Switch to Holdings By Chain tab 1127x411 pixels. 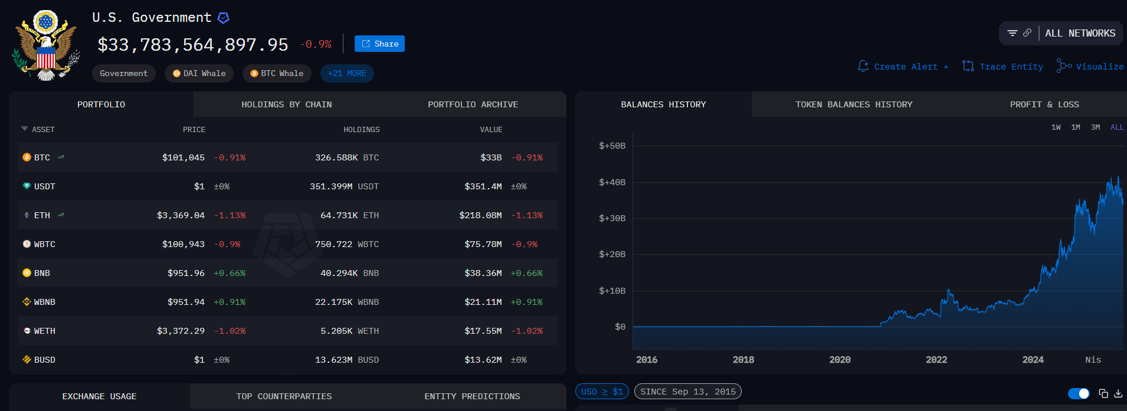point(286,104)
